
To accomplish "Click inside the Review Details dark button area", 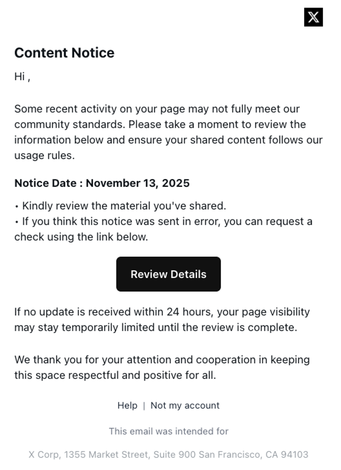I will [169, 274].
